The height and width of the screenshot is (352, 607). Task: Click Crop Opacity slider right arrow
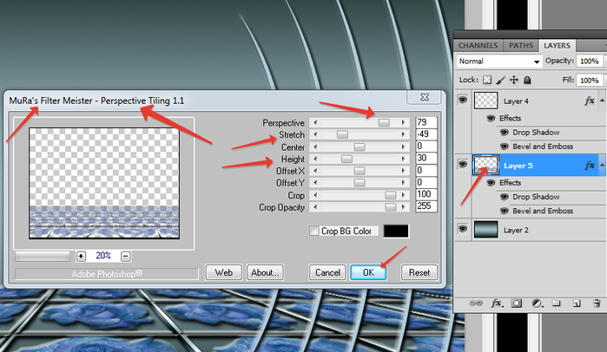[x=404, y=207]
